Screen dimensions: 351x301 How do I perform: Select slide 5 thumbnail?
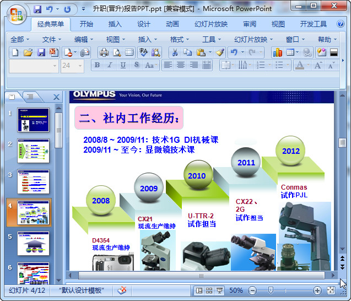(34, 244)
